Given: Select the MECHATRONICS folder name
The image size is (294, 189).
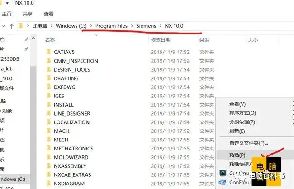Looking at the screenshot, I should [x=73, y=148].
